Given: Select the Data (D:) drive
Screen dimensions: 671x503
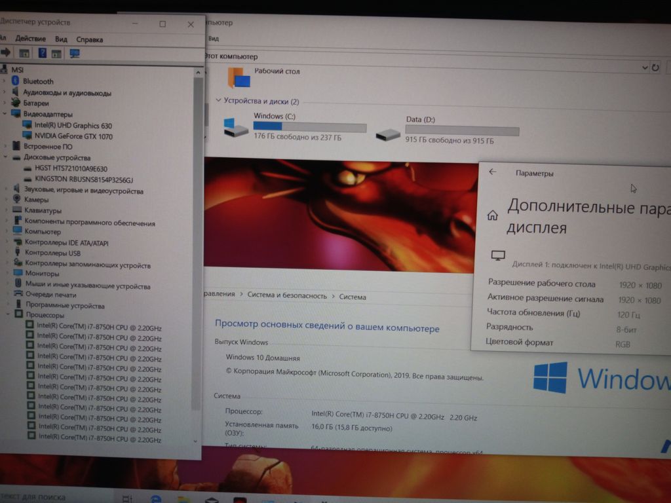Looking at the screenshot, I should pos(448,129).
